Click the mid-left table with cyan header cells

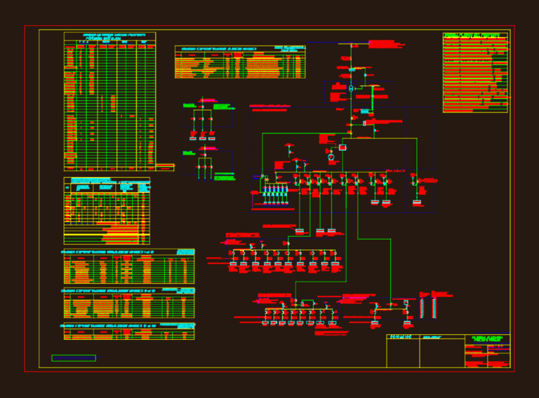(x=107, y=211)
